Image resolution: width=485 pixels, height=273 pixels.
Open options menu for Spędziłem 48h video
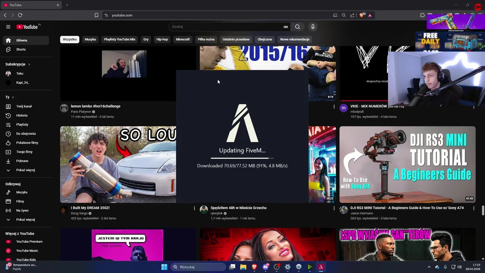(x=334, y=208)
